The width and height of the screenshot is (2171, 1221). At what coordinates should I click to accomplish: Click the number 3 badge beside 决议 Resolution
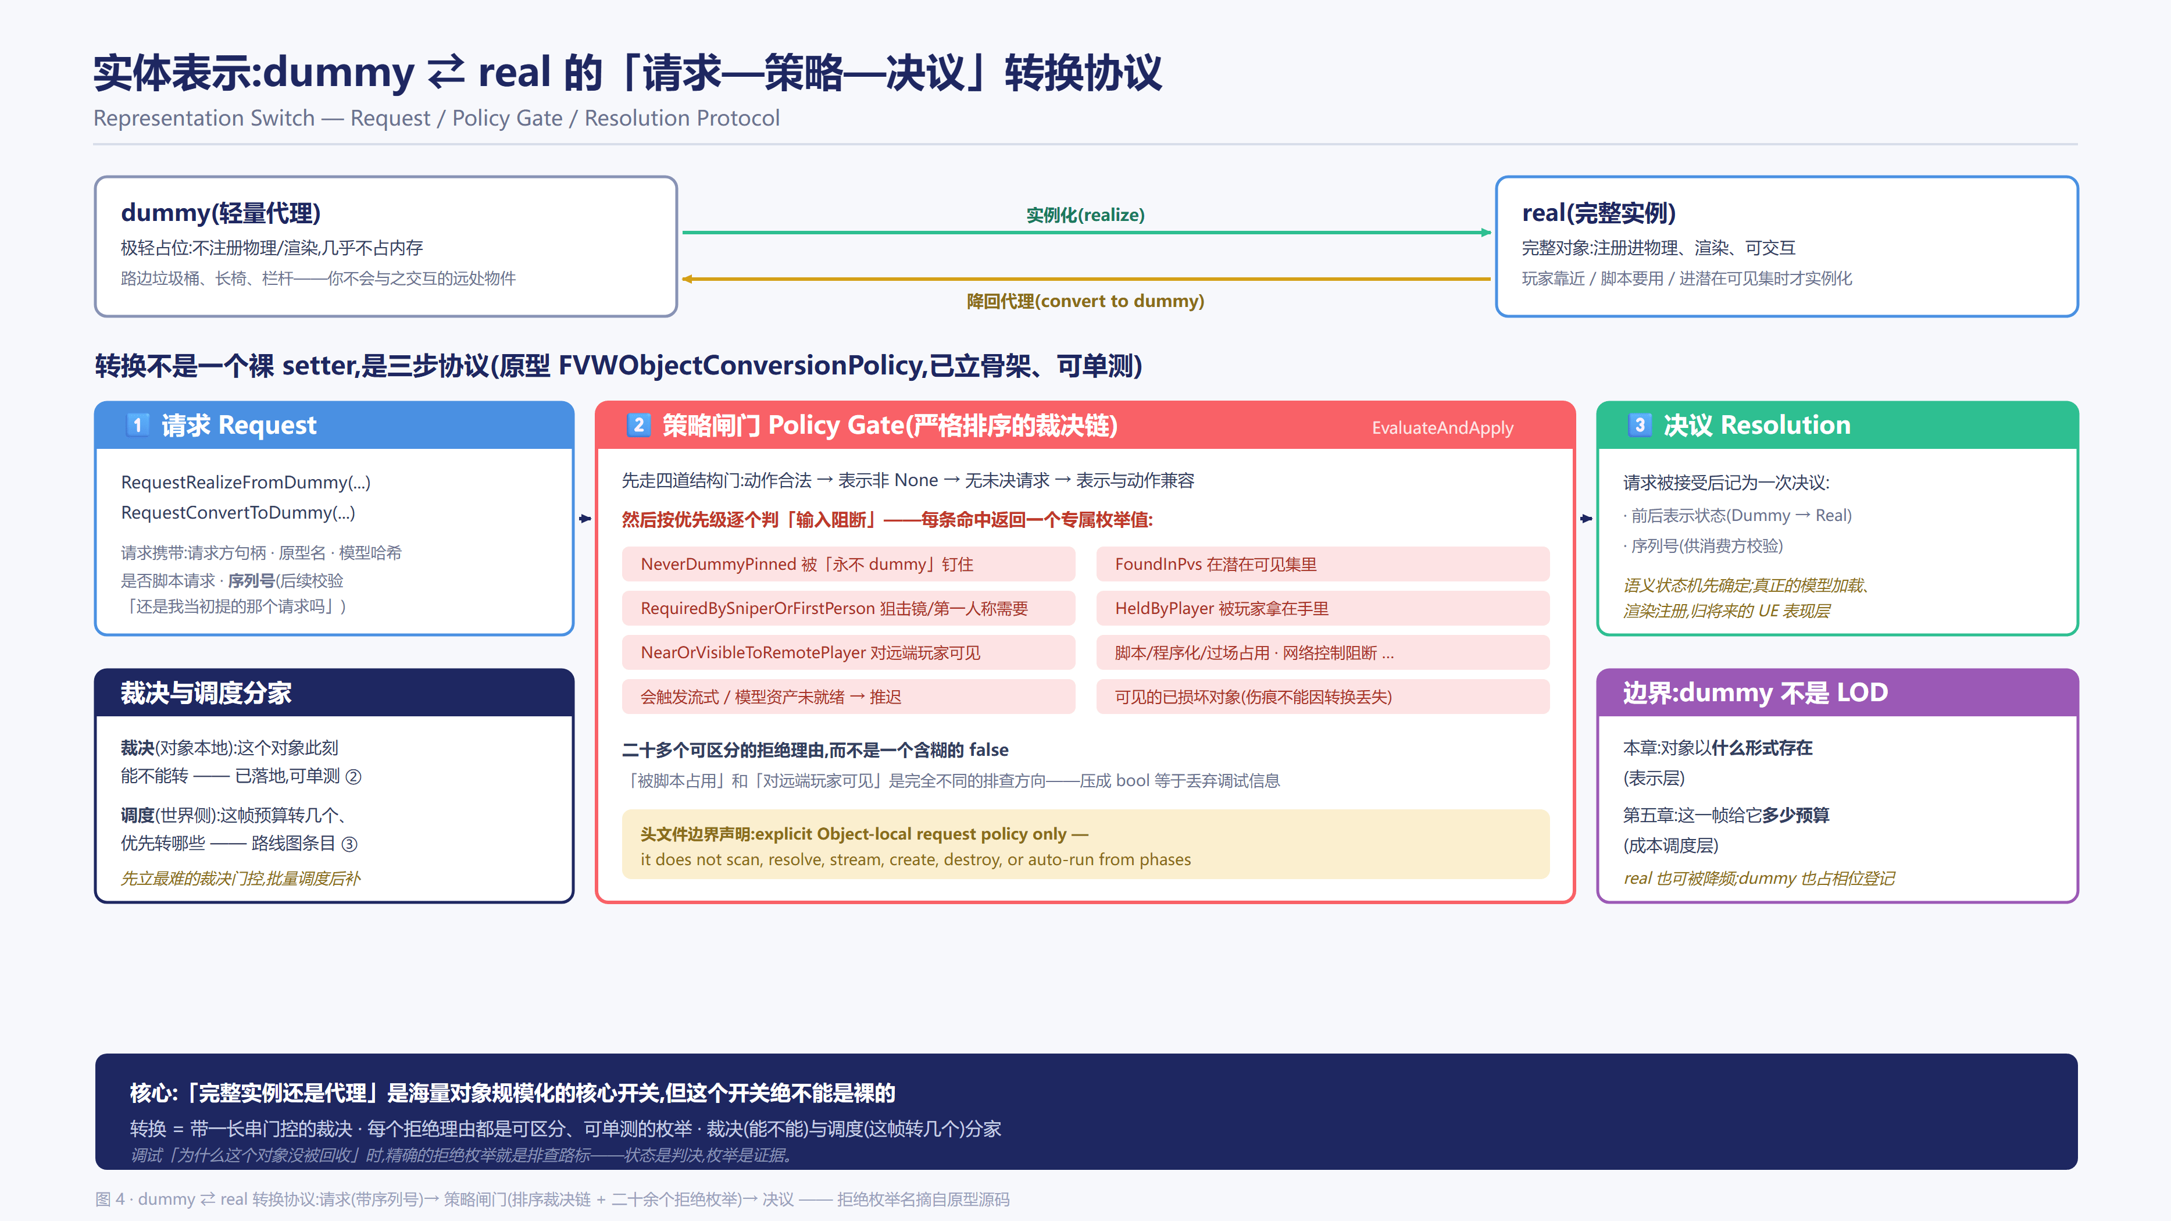pos(1639,424)
